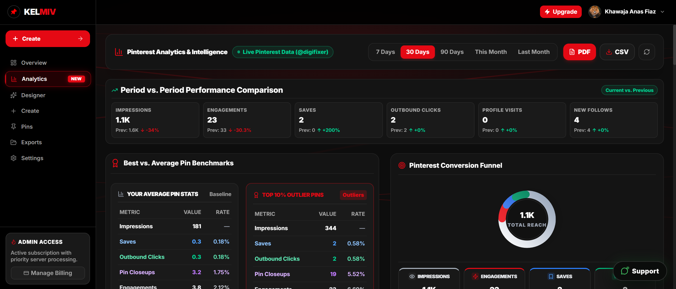Screen dimensions: 676x289
Task: Click the Analytics chart icon in sidebar
Action: coord(14,79)
